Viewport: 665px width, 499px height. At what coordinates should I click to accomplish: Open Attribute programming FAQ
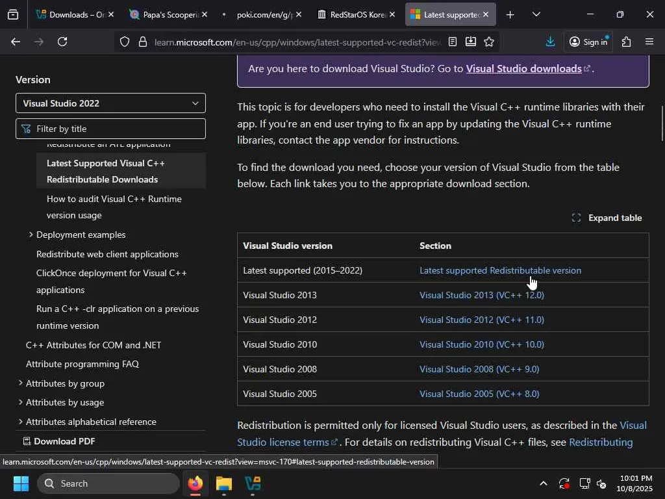point(82,364)
